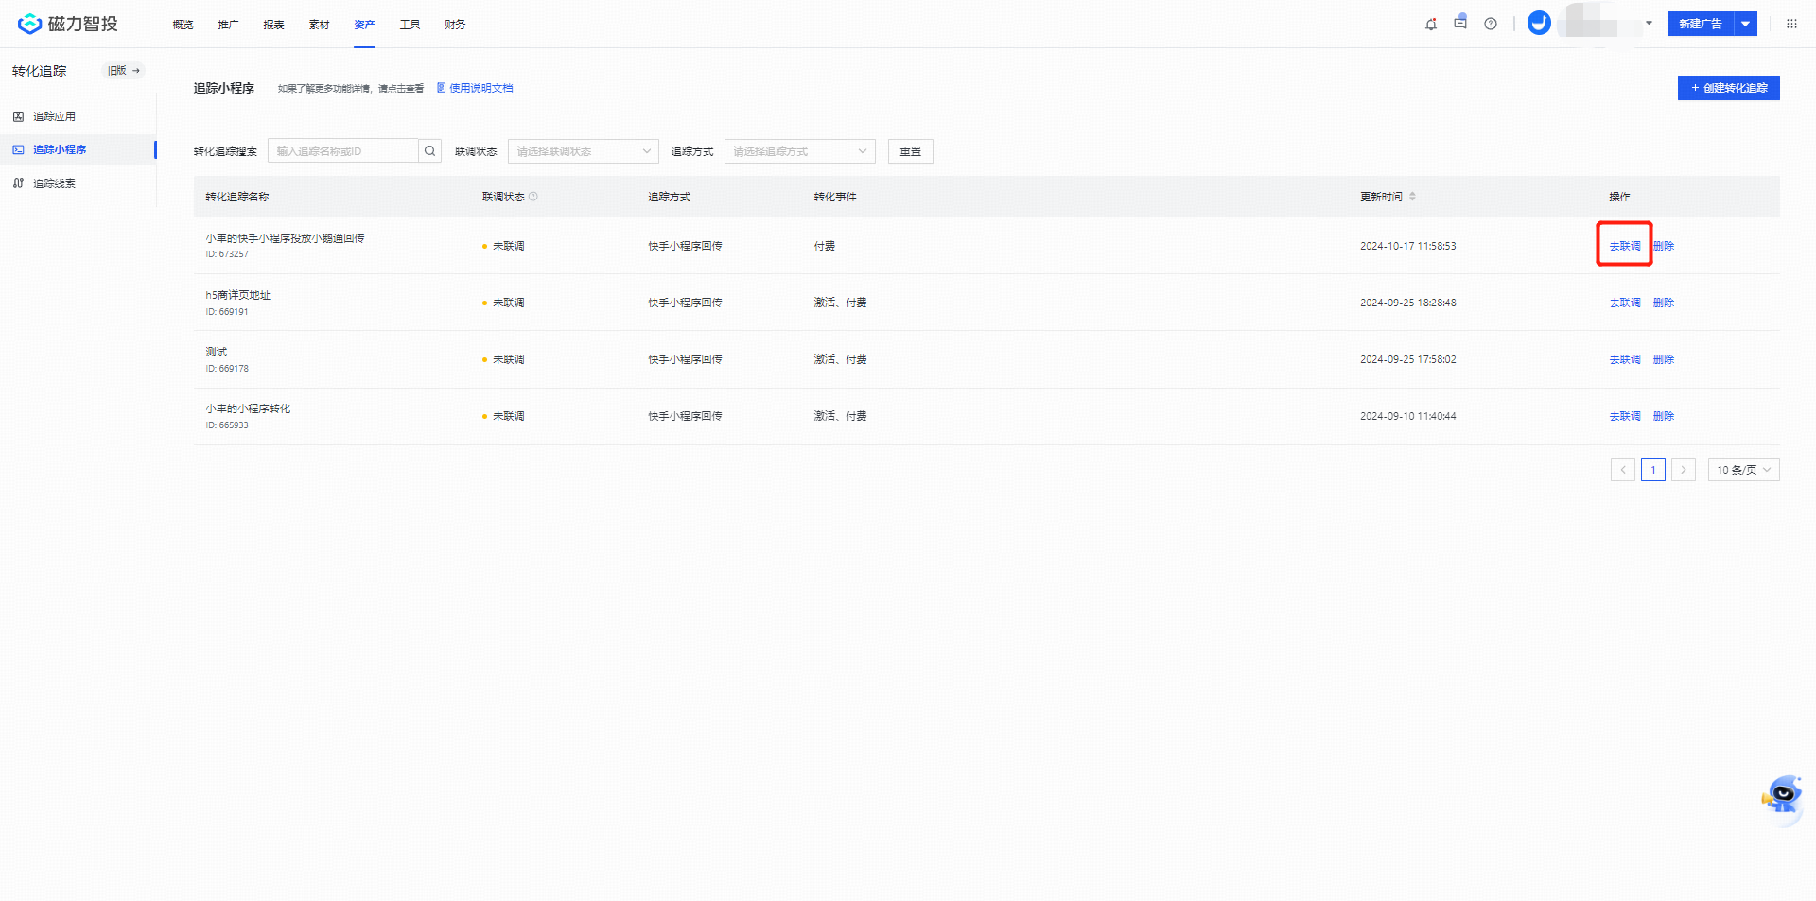The width and height of the screenshot is (1816, 901).
Task: Click the name 小率的小程序转化
Action: click(x=248, y=408)
